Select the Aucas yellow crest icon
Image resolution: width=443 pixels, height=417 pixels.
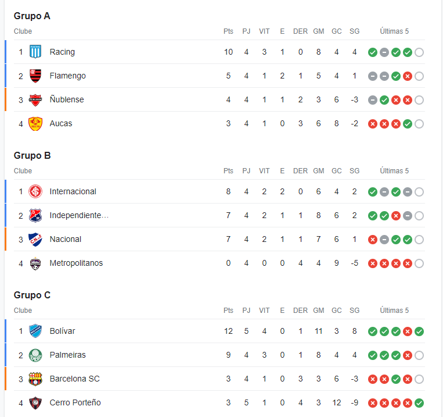[35, 123]
